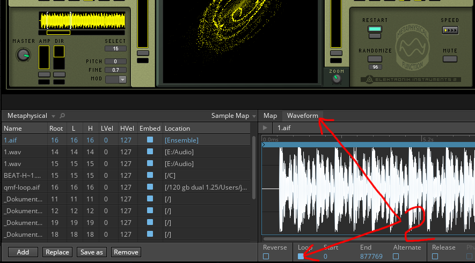
Task: Sort by the Name column header
Action: coord(25,129)
